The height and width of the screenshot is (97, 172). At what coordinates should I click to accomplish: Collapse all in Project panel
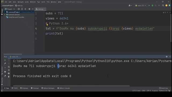click(x=25, y=9)
